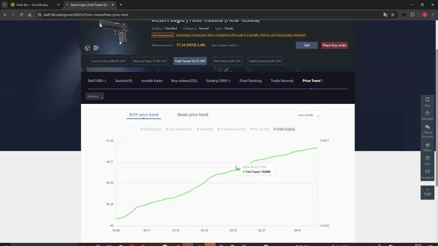The width and height of the screenshot is (438, 246).
Task: Open the Buy orders(225) tab
Action: point(184,81)
